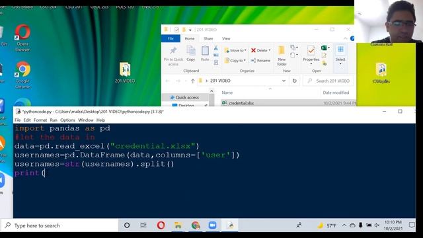
Task: Click the 57°F weather widget
Action: pos(327,225)
